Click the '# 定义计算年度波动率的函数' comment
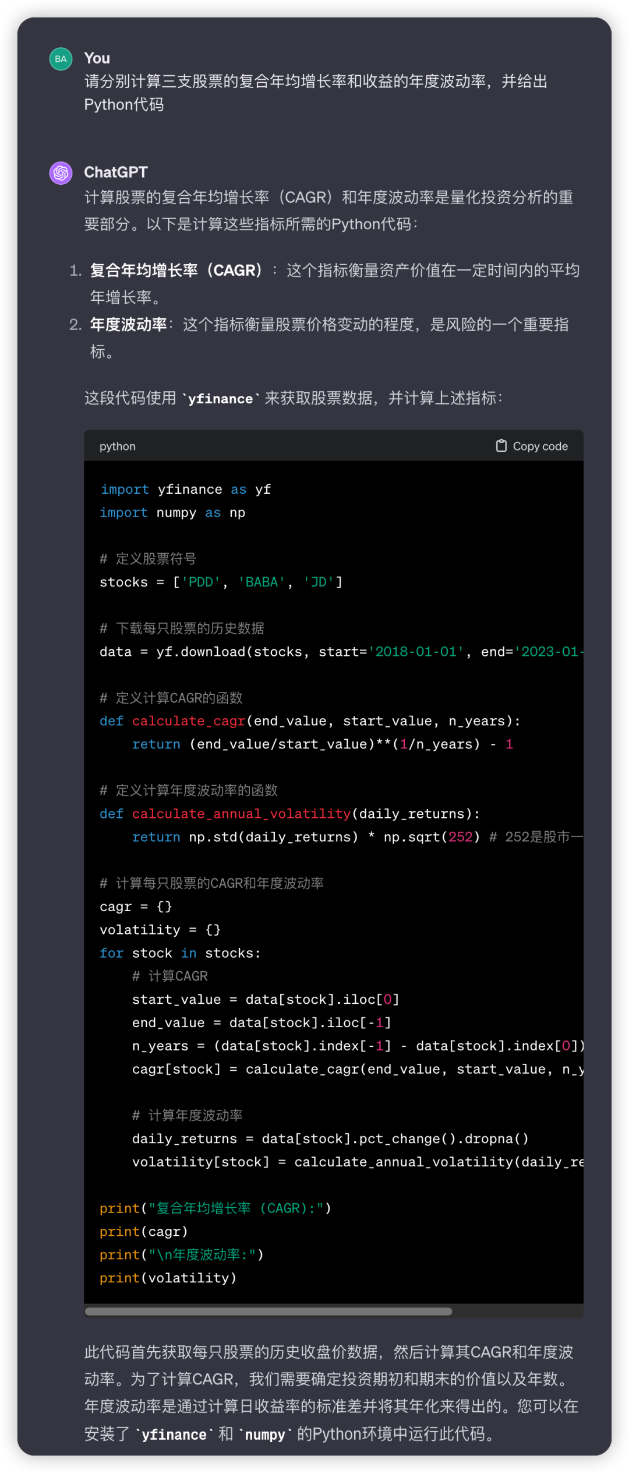This screenshot has width=629, height=1473. pyautogui.click(x=189, y=791)
